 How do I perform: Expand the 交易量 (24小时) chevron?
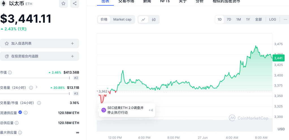coord(36,87)
